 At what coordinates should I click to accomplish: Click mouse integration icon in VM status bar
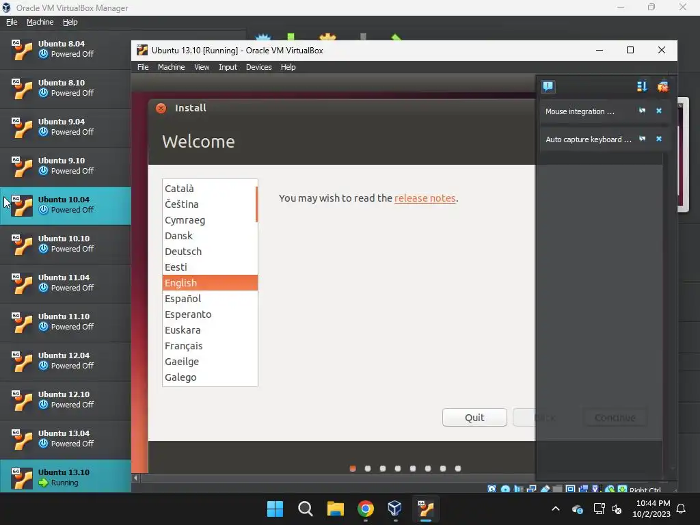pyautogui.click(x=610, y=489)
